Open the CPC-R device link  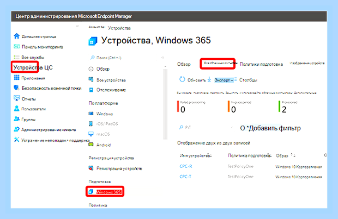pos(185,166)
